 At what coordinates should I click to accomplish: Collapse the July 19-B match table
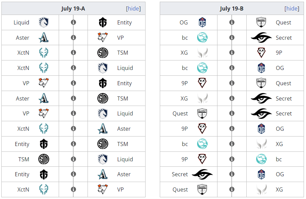coord(292,8)
